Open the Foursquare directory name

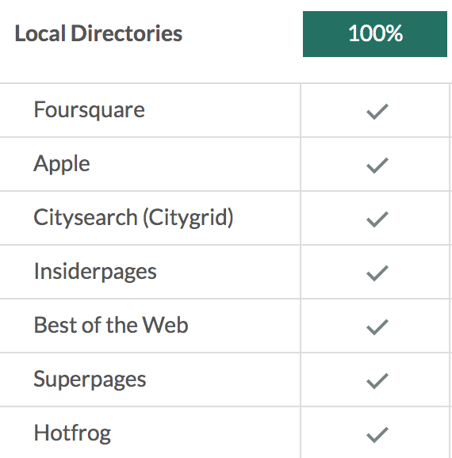89,110
